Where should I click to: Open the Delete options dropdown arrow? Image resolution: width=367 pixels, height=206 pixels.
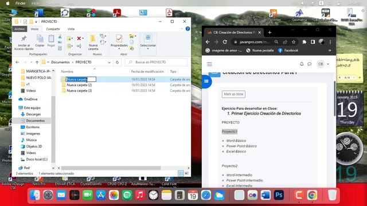coord(83,38)
